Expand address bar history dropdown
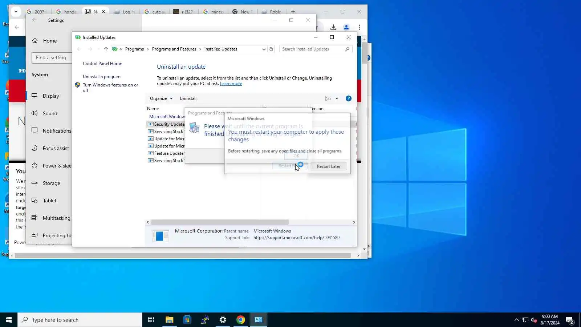This screenshot has width=581, height=327. (x=264, y=49)
